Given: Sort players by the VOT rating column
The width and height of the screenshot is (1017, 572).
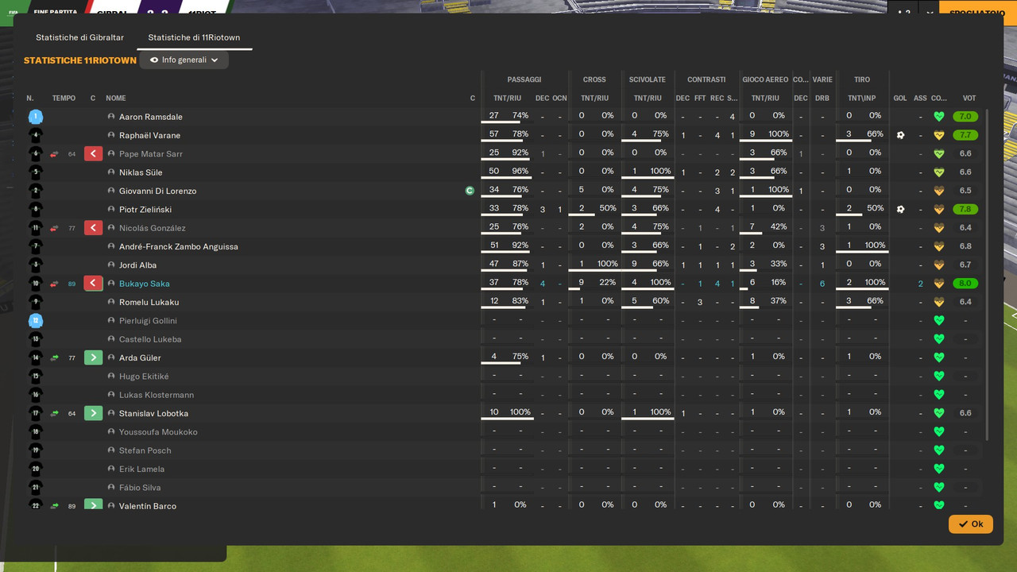Looking at the screenshot, I should [969, 99].
